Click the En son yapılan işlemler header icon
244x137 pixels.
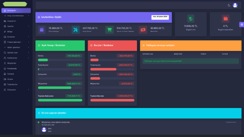point(39,113)
